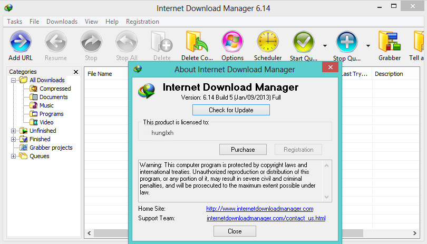Click the Purchase button

click(x=243, y=150)
